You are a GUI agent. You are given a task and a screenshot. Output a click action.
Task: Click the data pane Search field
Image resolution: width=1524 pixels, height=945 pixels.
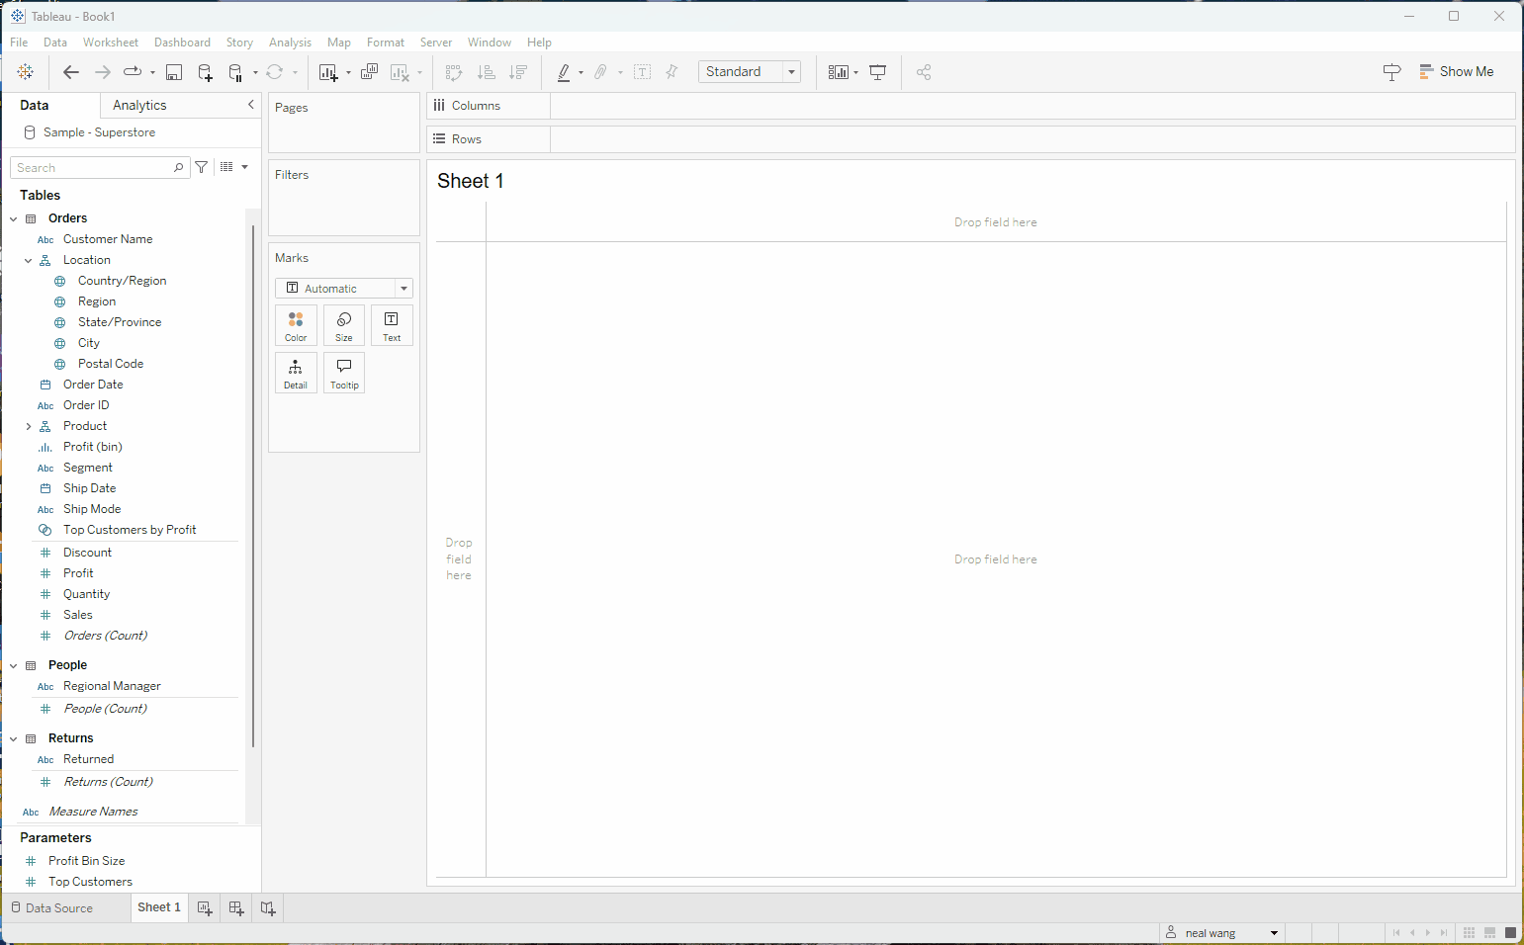tap(92, 168)
